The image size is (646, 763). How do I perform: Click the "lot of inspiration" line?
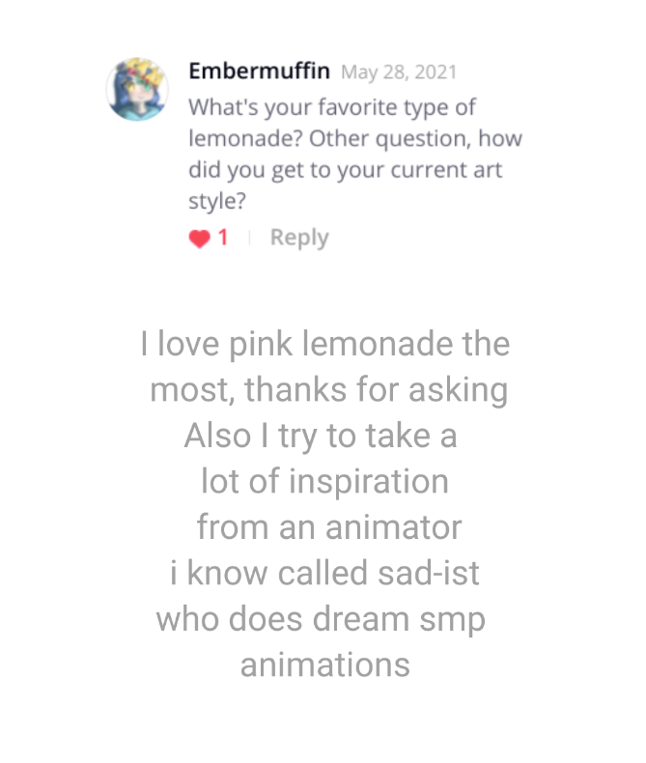pyautogui.click(x=324, y=481)
